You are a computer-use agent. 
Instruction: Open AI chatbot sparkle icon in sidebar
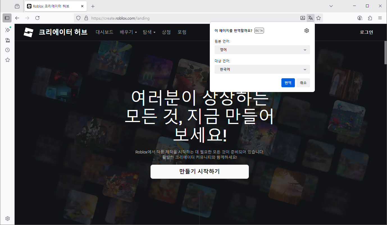8,30
